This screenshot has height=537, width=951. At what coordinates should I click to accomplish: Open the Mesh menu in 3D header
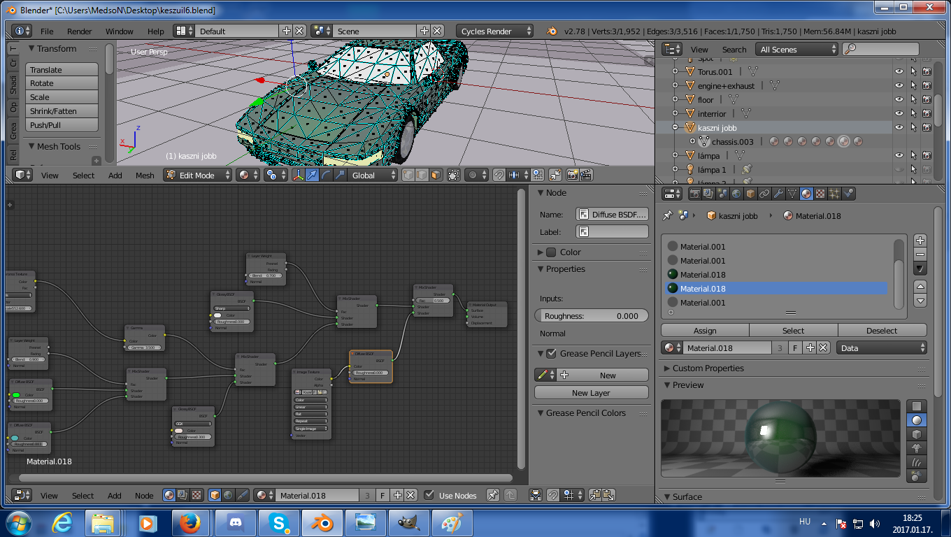point(145,175)
